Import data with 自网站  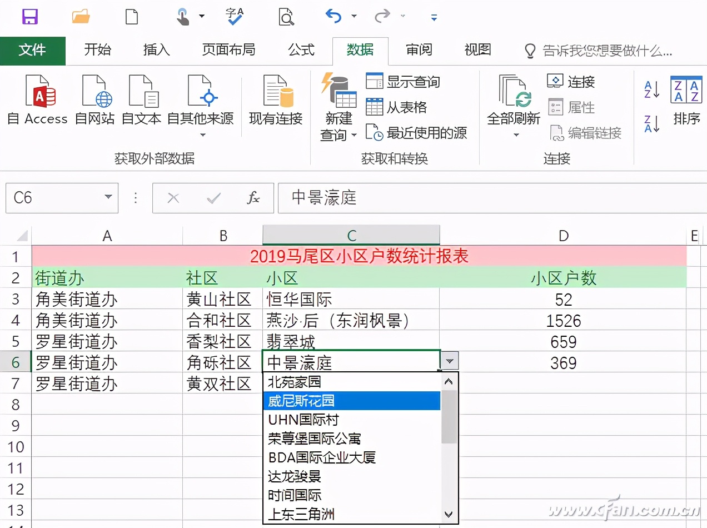(95, 100)
